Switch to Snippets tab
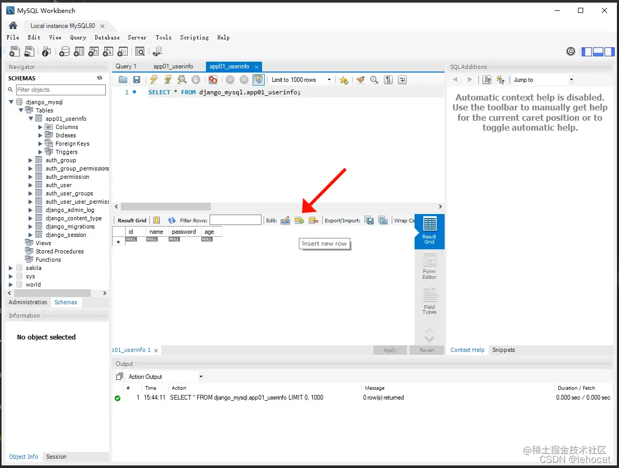 [x=503, y=350]
